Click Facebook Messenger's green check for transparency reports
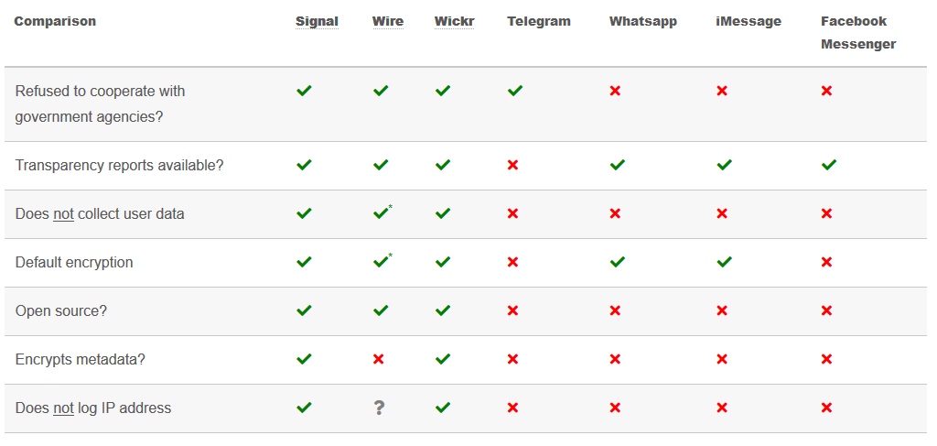Screen dimensions: 937x446 pyautogui.click(x=828, y=165)
